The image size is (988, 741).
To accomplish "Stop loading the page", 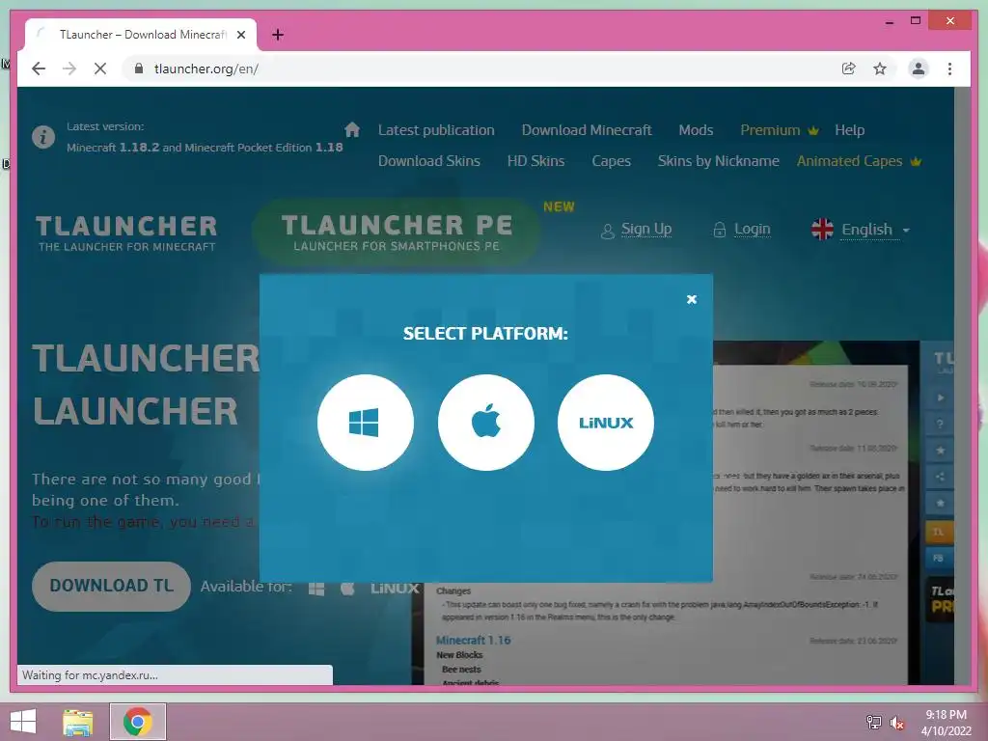I will (100, 69).
